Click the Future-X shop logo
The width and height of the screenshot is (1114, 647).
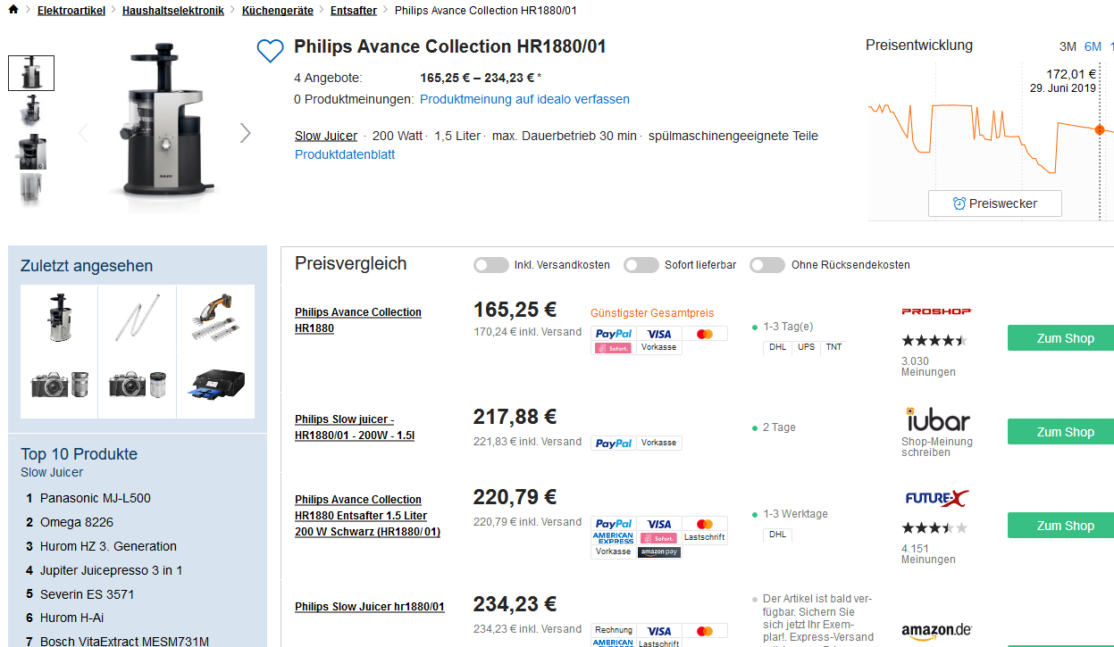pos(936,499)
